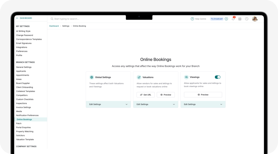Open Patch in sidebar
278x154 pixels.
19,123
